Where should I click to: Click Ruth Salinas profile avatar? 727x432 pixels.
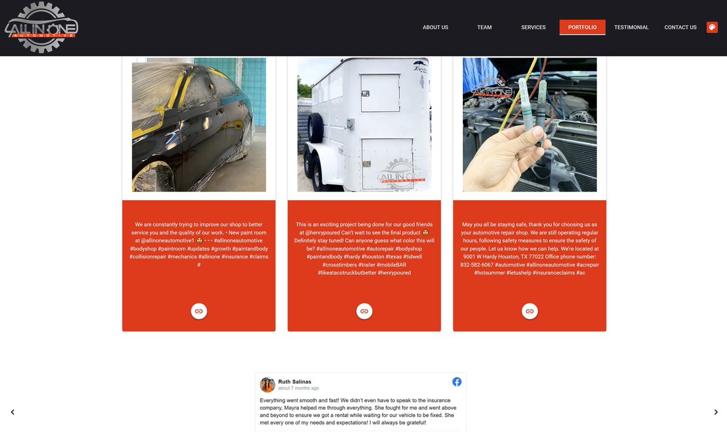point(267,385)
